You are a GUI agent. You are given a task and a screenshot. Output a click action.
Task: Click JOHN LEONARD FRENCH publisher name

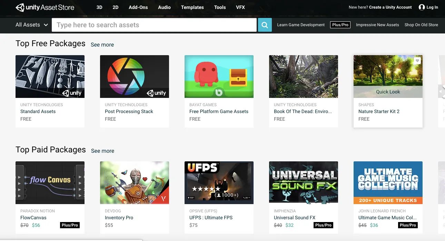(x=382, y=211)
